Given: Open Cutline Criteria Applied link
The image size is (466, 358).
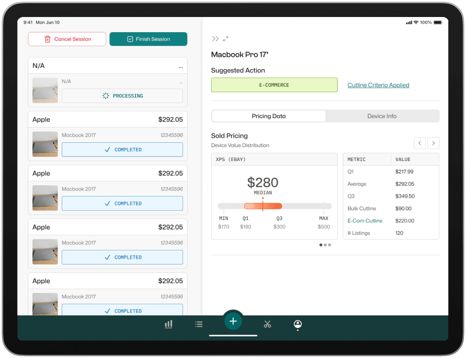Looking at the screenshot, I should pos(378,85).
